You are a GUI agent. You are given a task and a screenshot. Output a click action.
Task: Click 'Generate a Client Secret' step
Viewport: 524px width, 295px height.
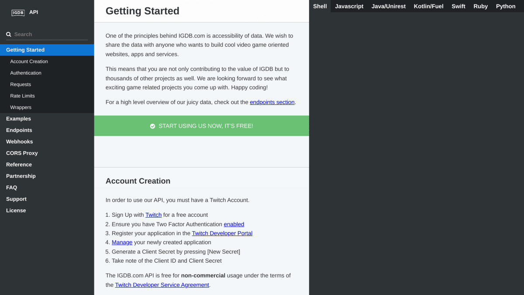click(176, 252)
